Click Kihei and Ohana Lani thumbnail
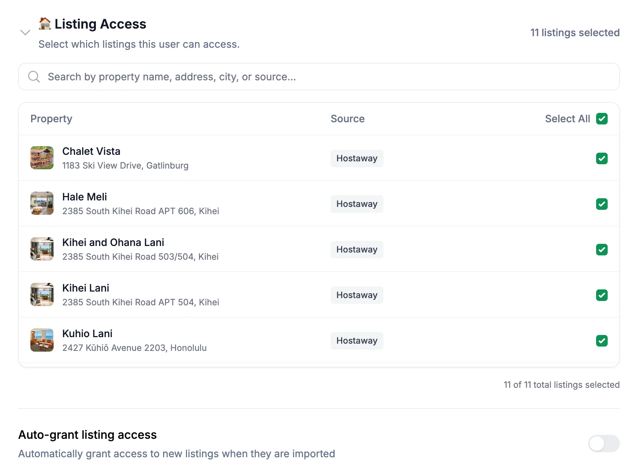 pyautogui.click(x=42, y=249)
